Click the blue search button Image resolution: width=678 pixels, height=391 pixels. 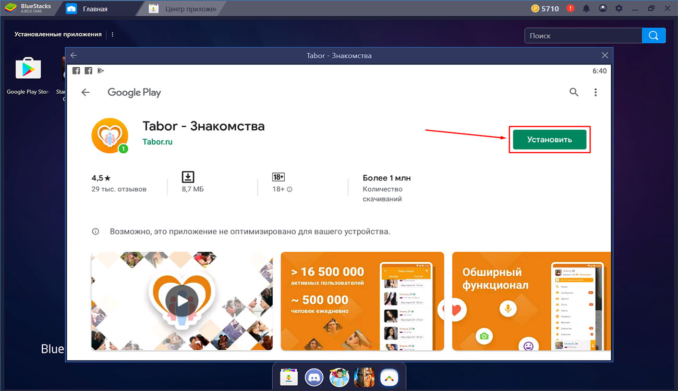(x=654, y=35)
